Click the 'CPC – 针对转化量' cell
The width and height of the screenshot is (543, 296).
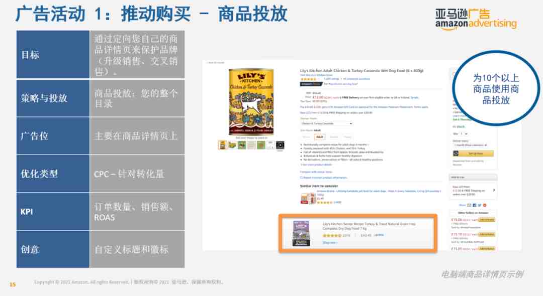pyautogui.click(x=137, y=174)
